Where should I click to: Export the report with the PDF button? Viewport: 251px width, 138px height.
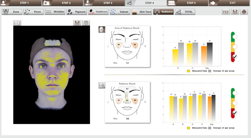(226, 12)
